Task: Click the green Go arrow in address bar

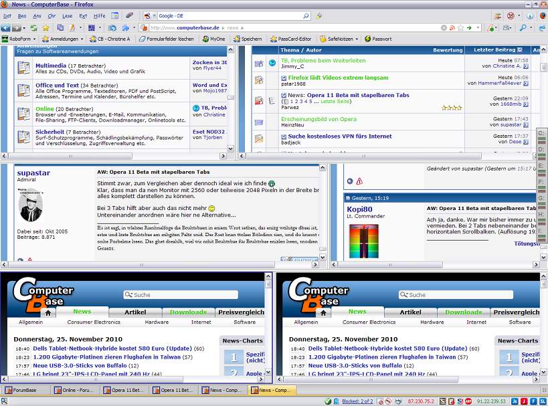Action: (469, 27)
